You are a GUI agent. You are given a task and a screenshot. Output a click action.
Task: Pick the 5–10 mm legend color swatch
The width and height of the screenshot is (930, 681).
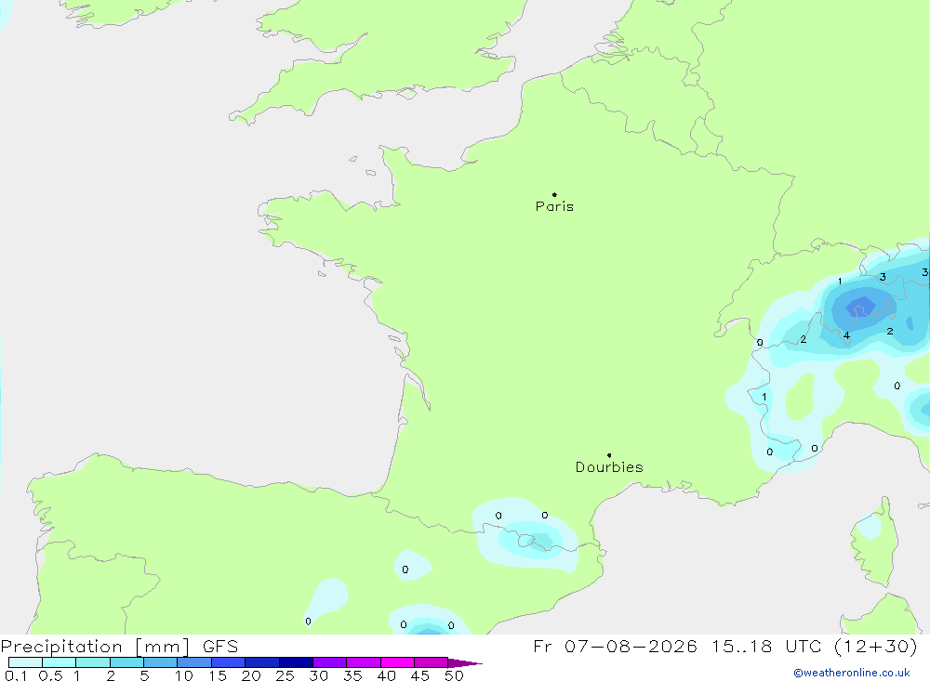coord(161,662)
